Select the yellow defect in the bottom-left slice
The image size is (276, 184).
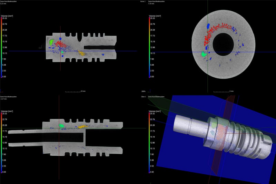click(x=82, y=127)
